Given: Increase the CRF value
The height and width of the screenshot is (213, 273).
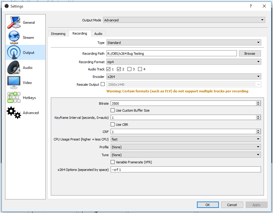Looking at the screenshot, I should pos(258,130).
